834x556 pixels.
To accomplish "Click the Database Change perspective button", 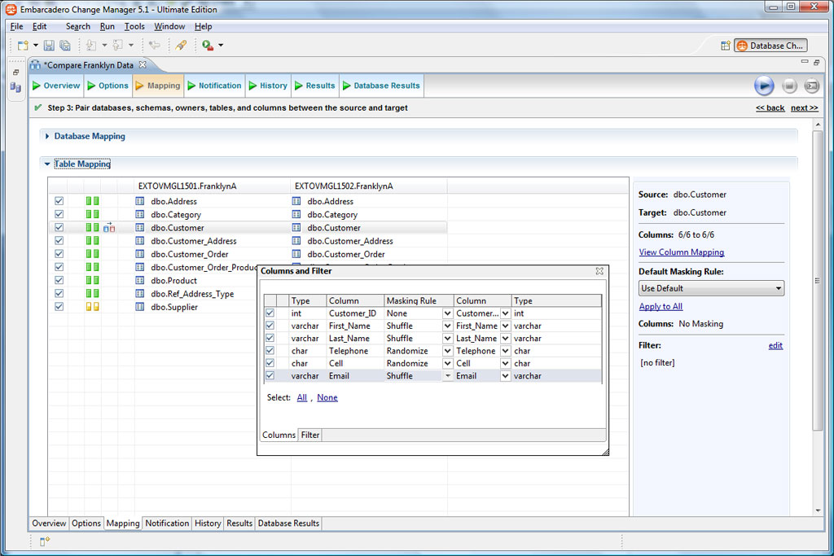I will pos(770,46).
